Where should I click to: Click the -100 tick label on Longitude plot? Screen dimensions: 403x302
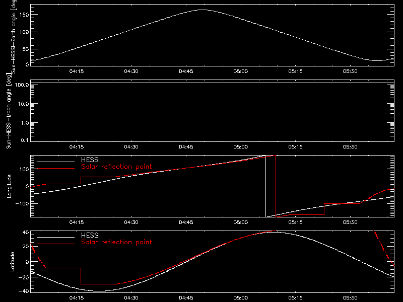pyautogui.click(x=22, y=203)
